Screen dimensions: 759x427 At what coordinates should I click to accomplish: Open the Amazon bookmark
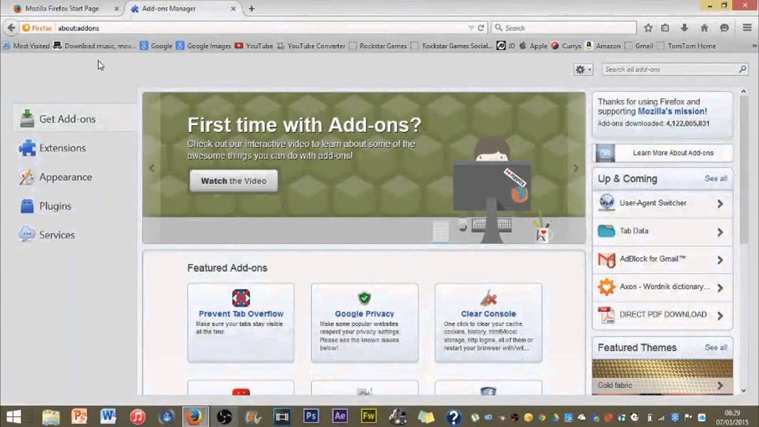(x=602, y=46)
